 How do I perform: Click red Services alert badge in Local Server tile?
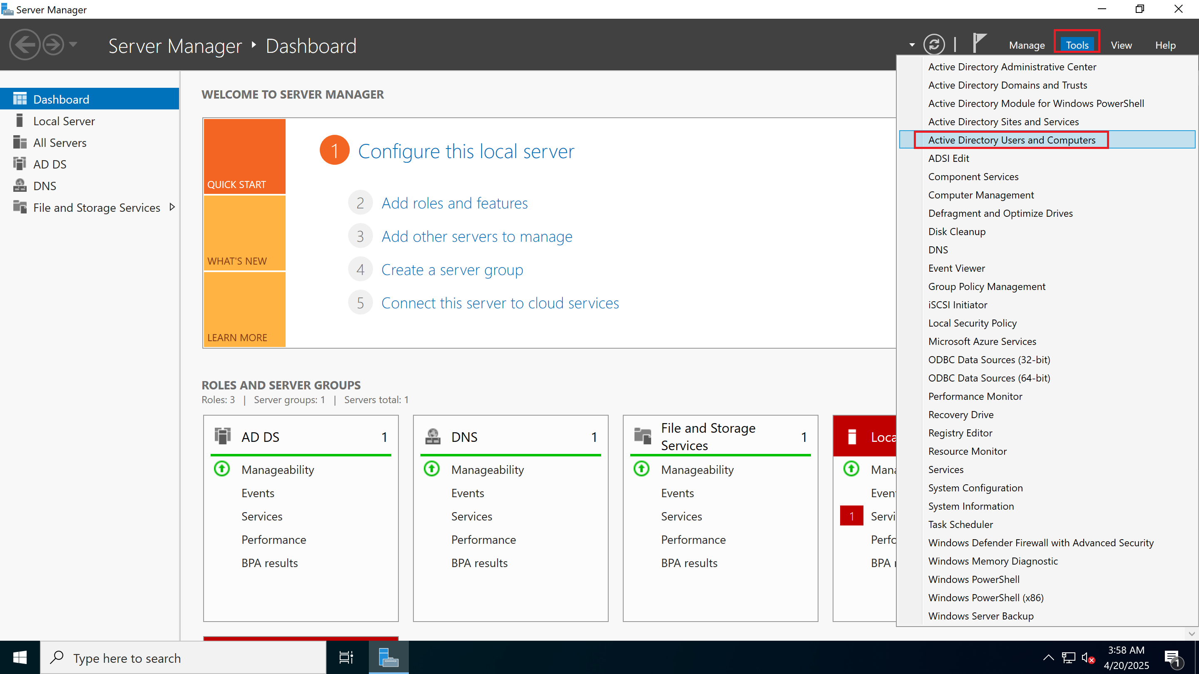click(851, 516)
